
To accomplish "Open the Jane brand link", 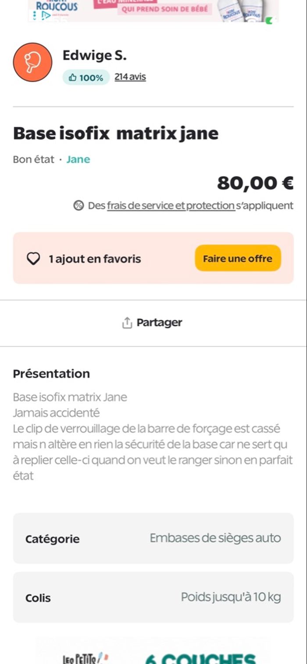I will pos(78,159).
